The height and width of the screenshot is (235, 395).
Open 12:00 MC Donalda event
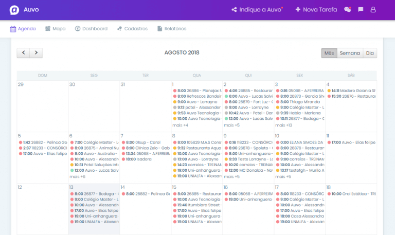(248, 170)
